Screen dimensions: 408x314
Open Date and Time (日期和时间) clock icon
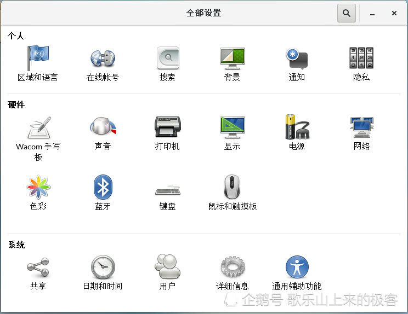[103, 267]
